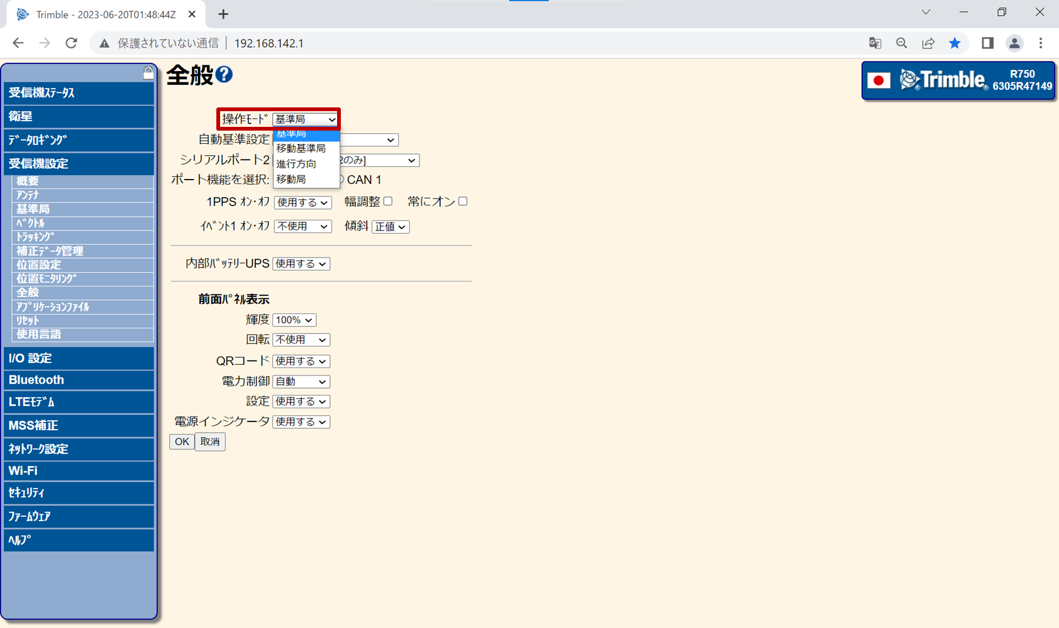
Task: Click the bookmark star icon in address bar
Action: [955, 43]
